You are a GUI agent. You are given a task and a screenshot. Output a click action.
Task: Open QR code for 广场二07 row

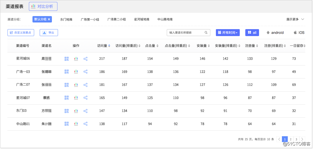tap(67, 85)
